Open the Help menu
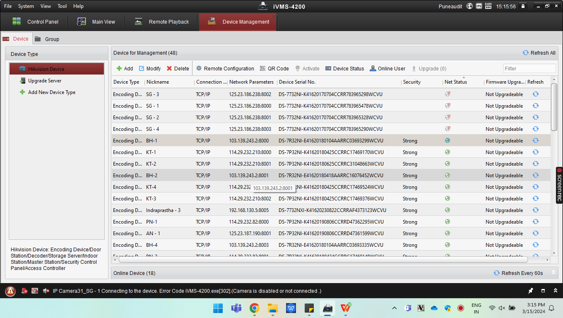The image size is (563, 318). coord(78,6)
